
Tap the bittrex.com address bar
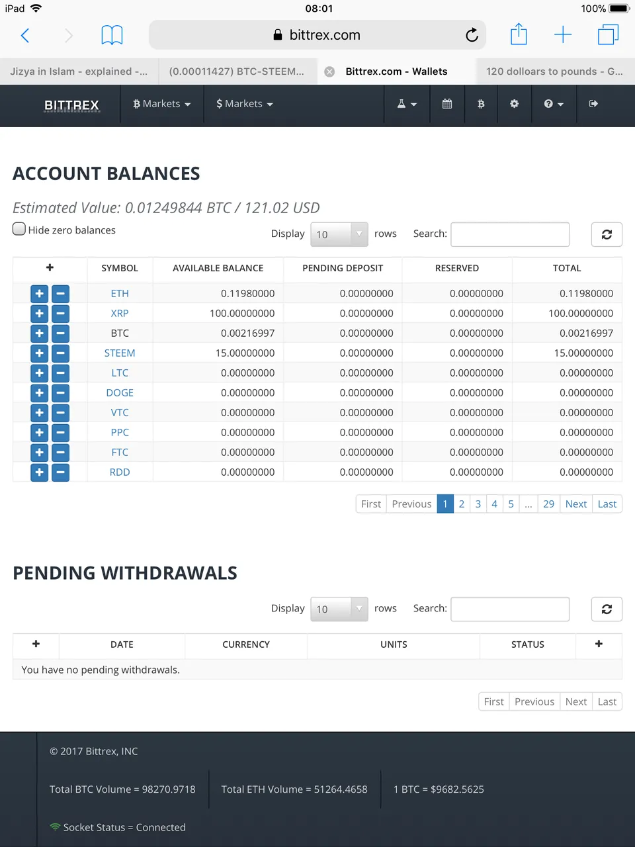(x=317, y=35)
